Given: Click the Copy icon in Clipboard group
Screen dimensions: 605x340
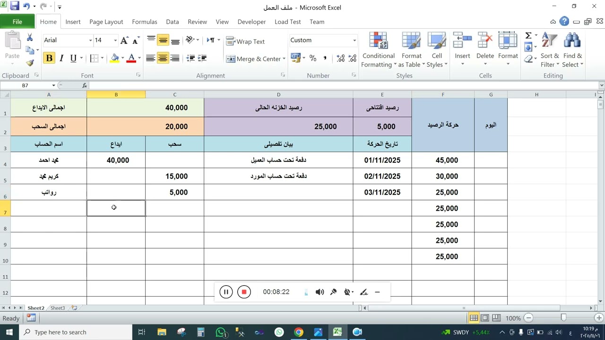Looking at the screenshot, I should (x=30, y=50).
